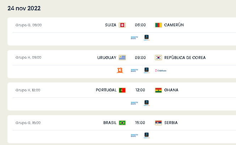Click DirecTV Sports logo under Suiza match
Screen dimensions: 236x145
(134, 38)
